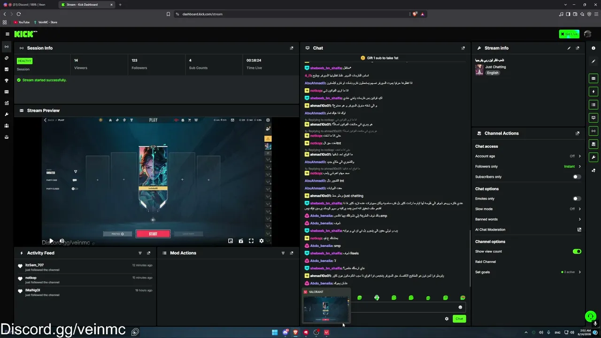
Task: Open the emoji picker in chat input
Action: tap(460, 307)
